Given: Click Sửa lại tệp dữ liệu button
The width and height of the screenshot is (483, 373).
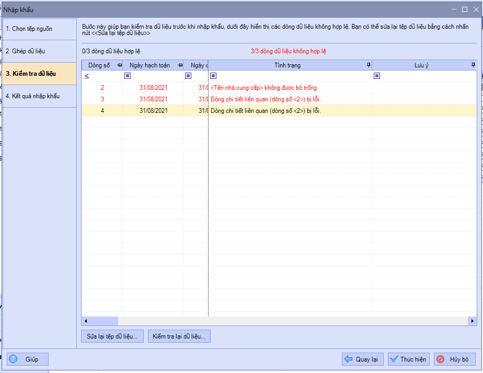Looking at the screenshot, I should pos(112,336).
